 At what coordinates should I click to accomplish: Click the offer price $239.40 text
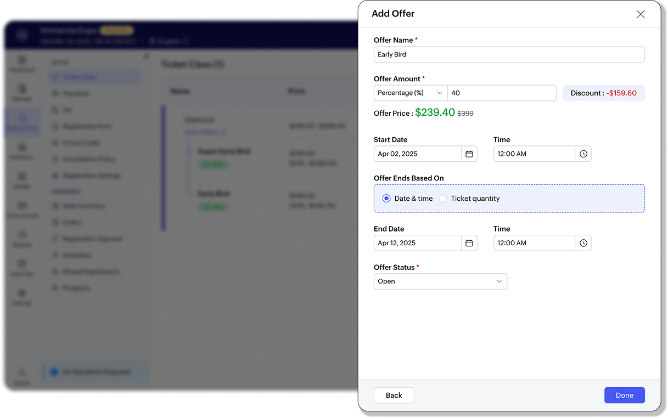435,112
